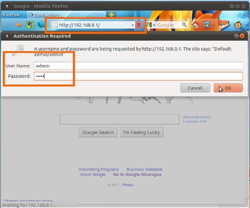The height and width of the screenshot is (208, 250).
Task: Confirm login with the OK button
Action: 228,88
